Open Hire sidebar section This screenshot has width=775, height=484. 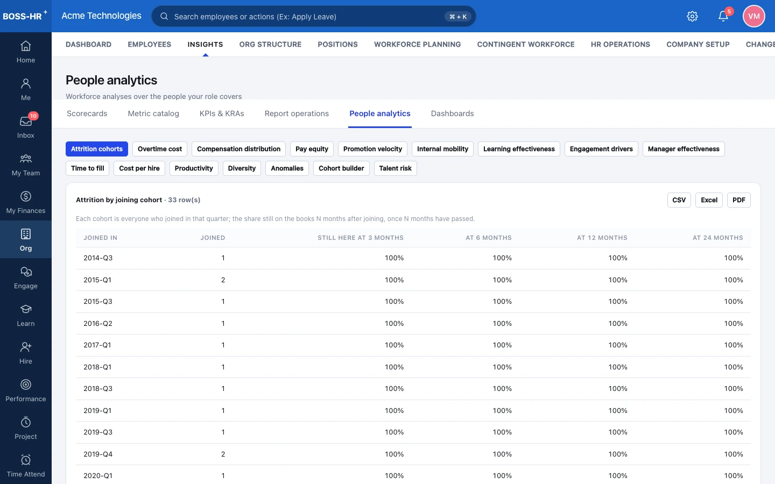coord(26,353)
